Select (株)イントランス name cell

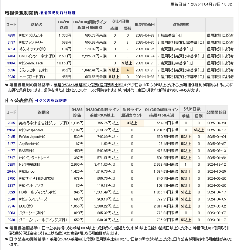pyautogui.click(x=44, y=186)
